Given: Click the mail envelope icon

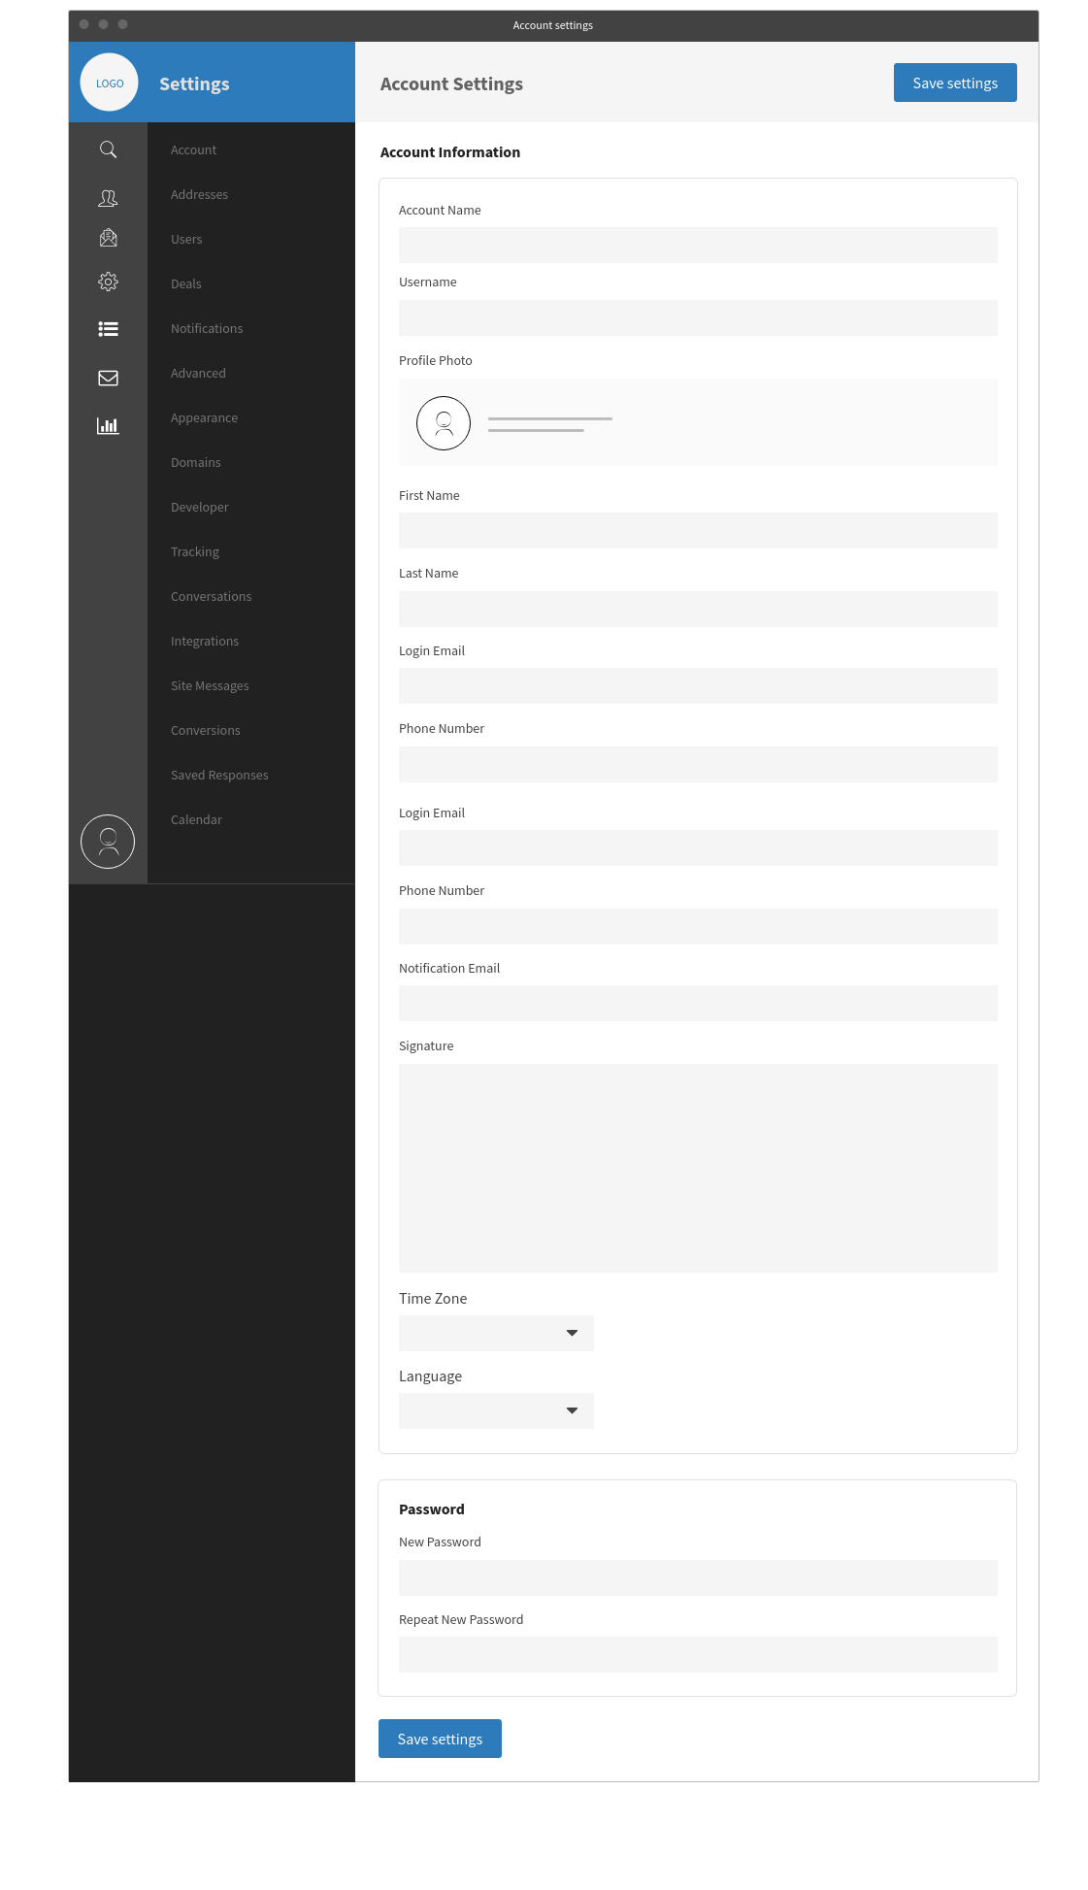Looking at the screenshot, I should pos(108,378).
